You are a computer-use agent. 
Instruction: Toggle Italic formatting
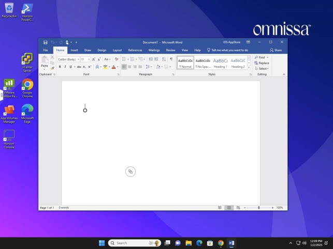coord(65,67)
